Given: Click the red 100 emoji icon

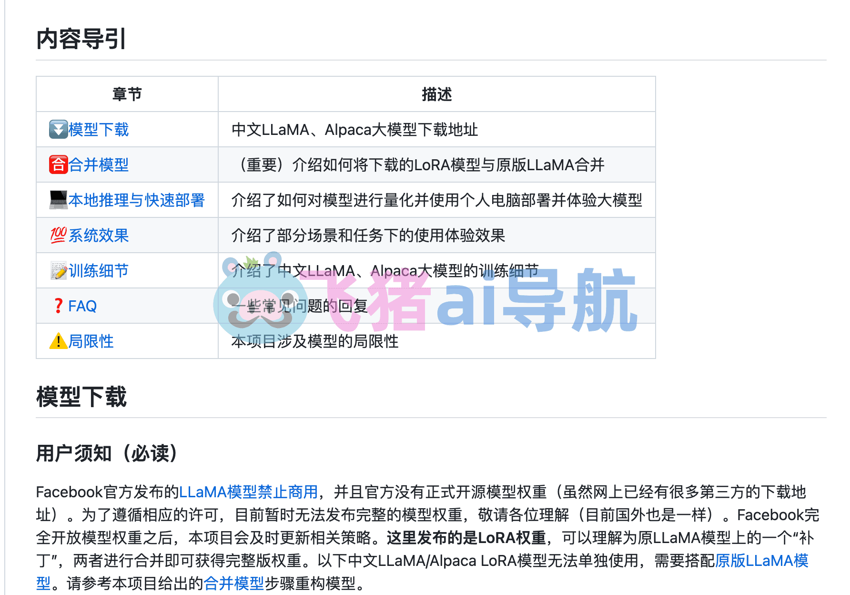Looking at the screenshot, I should click(58, 235).
